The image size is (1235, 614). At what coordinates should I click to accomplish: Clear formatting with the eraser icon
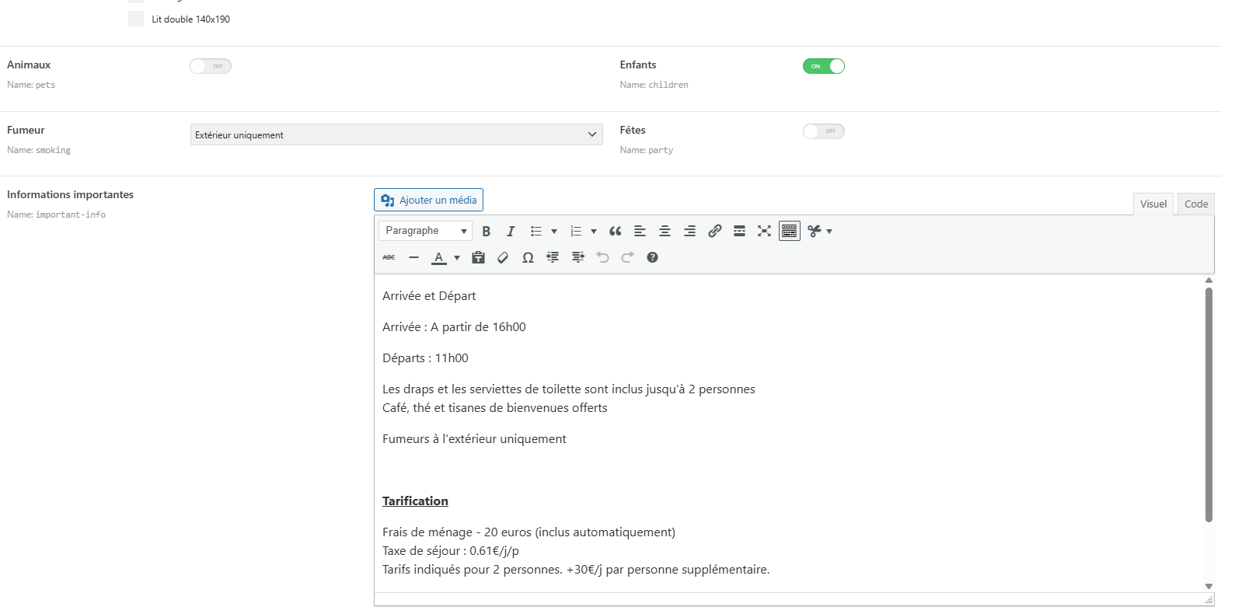503,257
